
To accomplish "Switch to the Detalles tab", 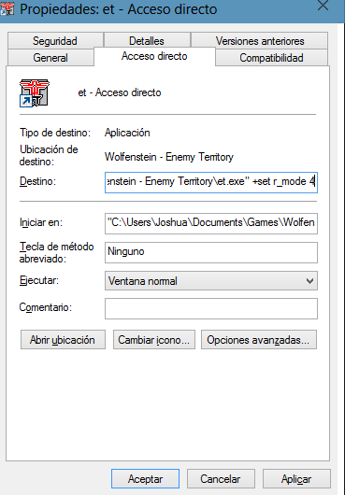I will tap(147, 41).
